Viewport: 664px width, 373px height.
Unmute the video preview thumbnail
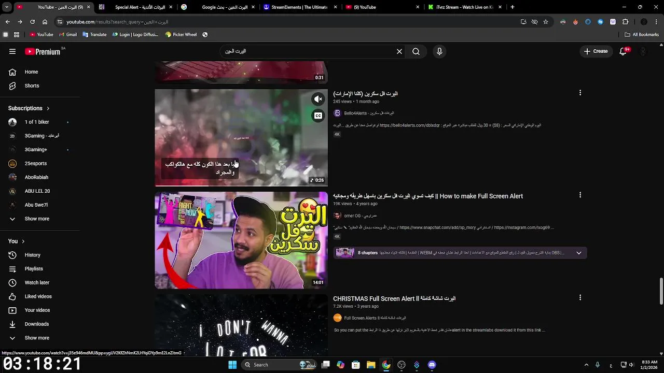(x=318, y=99)
